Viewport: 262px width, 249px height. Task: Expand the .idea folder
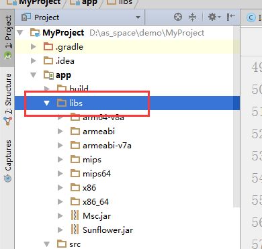34,61
